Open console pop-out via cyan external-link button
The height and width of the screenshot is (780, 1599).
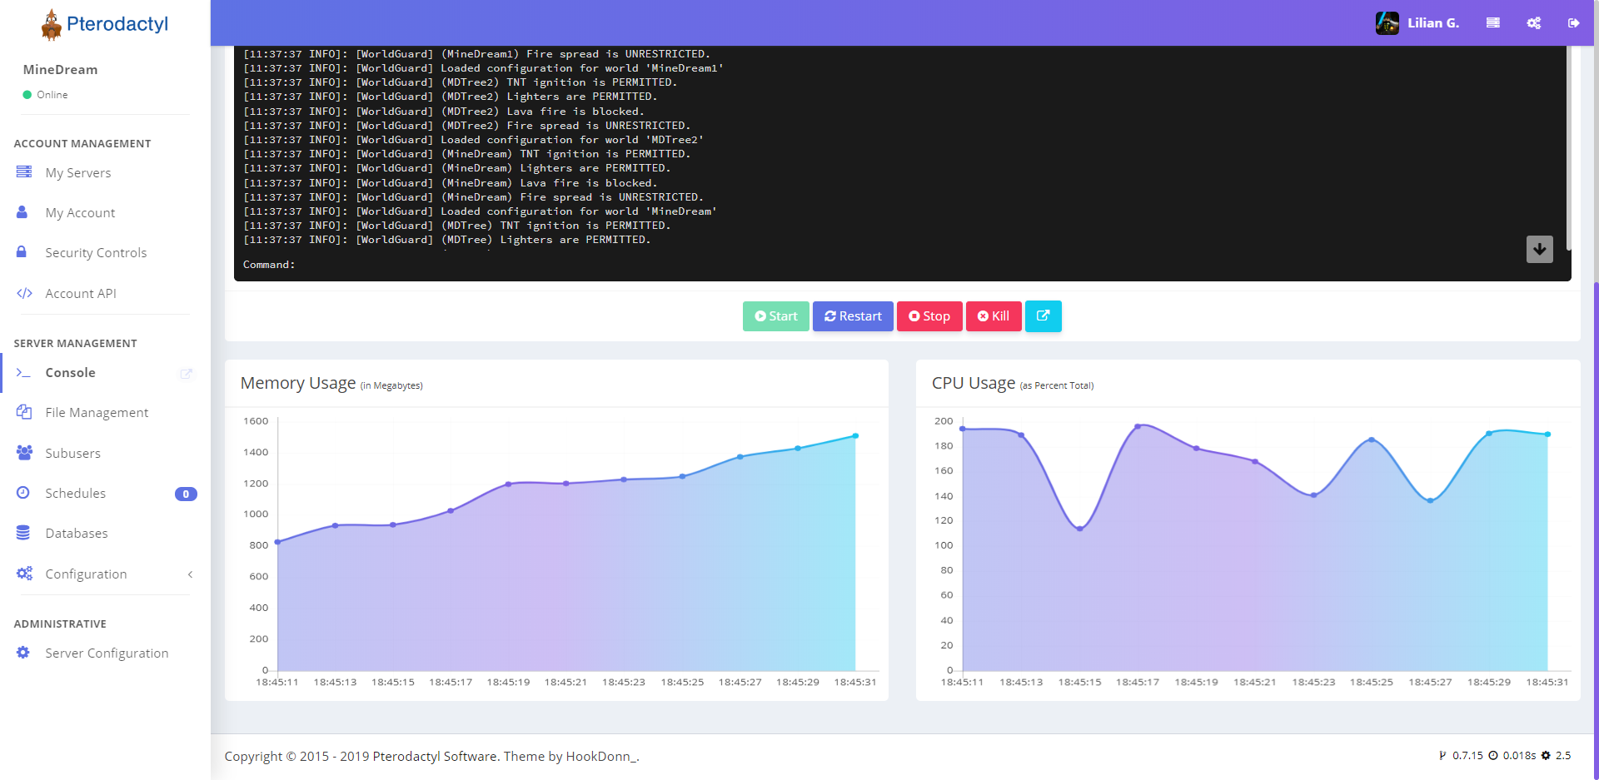[x=1043, y=316]
